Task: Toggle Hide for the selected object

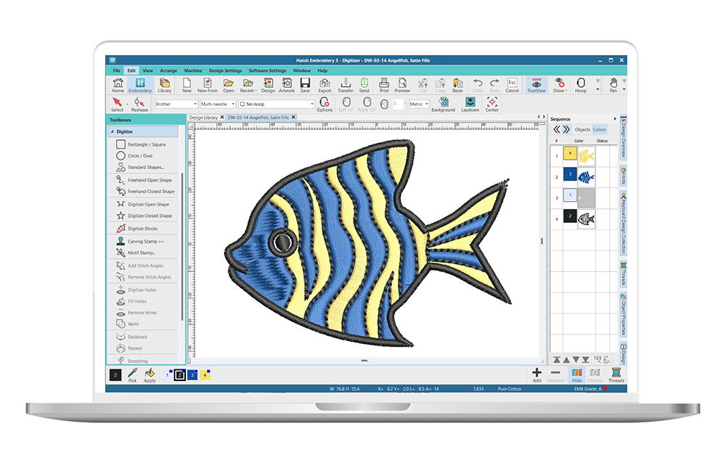Action: point(577,374)
